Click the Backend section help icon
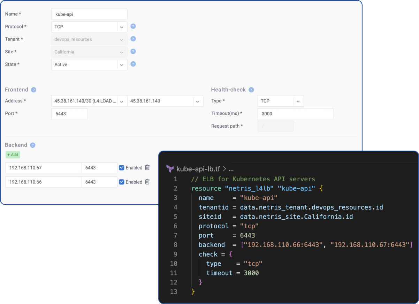Image resolution: width=419 pixels, height=304 pixels. [33, 145]
